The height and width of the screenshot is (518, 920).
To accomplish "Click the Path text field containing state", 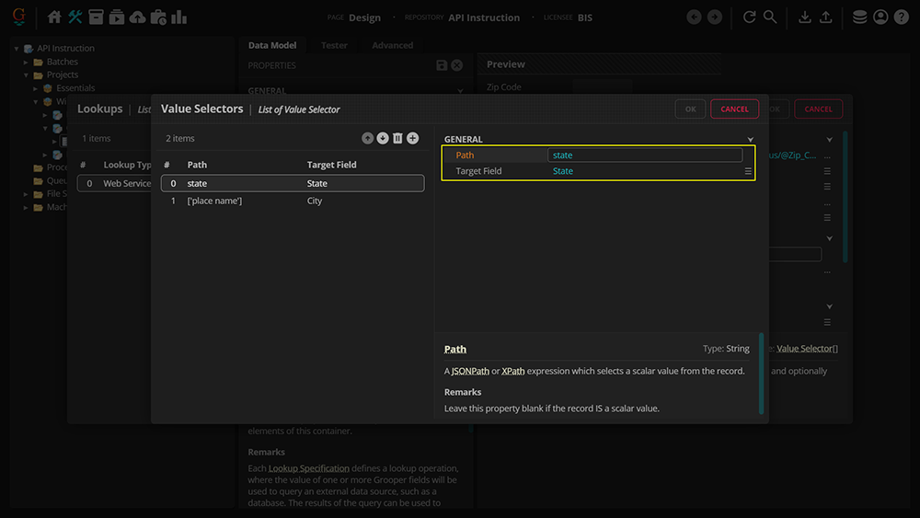I will (644, 155).
